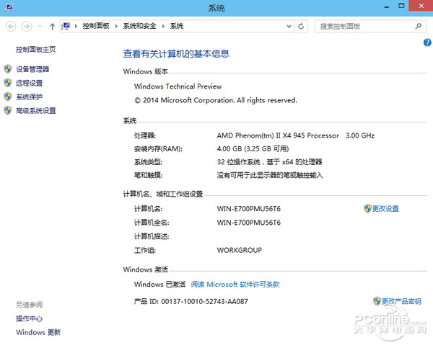Click the forward navigation arrow
This screenshot has height=348, width=433.
point(27,27)
